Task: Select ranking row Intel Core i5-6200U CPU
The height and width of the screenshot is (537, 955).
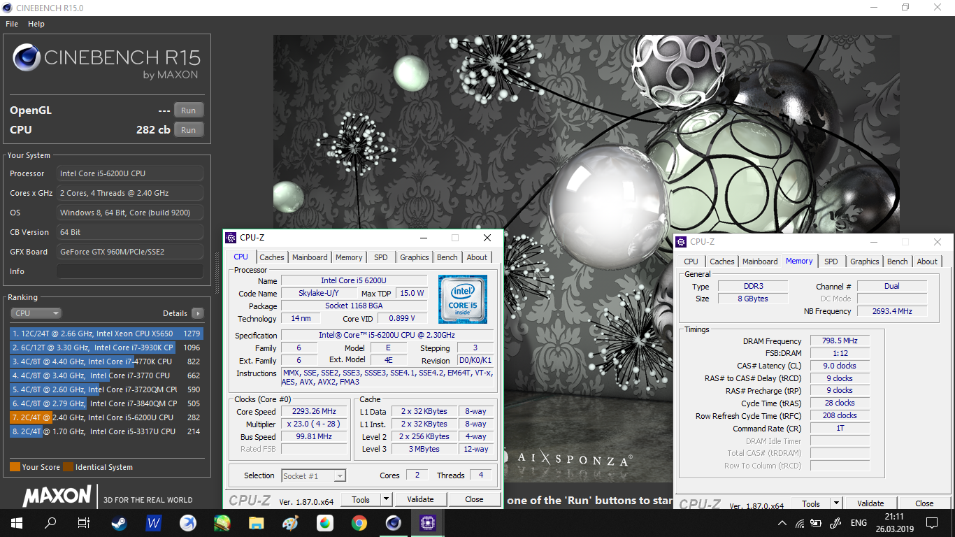Action: pos(106,417)
